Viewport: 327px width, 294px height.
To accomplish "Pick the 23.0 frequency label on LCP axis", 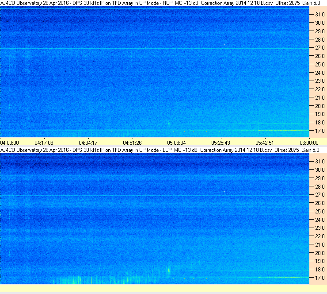I will point(320,228).
